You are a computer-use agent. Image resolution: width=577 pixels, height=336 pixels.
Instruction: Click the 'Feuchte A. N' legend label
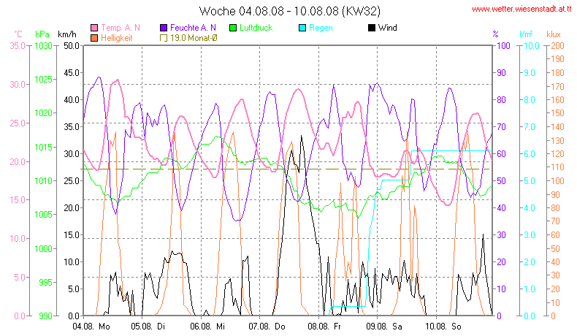[193, 28]
